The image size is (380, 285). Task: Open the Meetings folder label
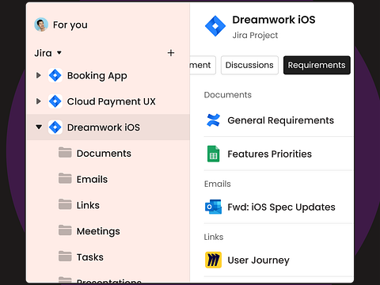click(98, 232)
